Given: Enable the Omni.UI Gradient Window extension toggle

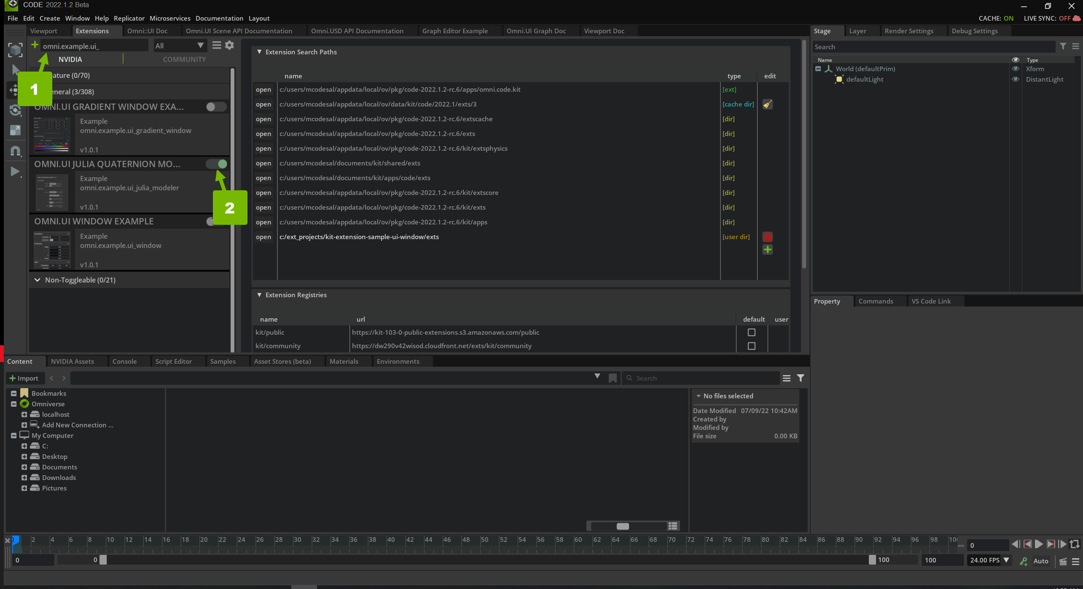Looking at the screenshot, I should [216, 107].
